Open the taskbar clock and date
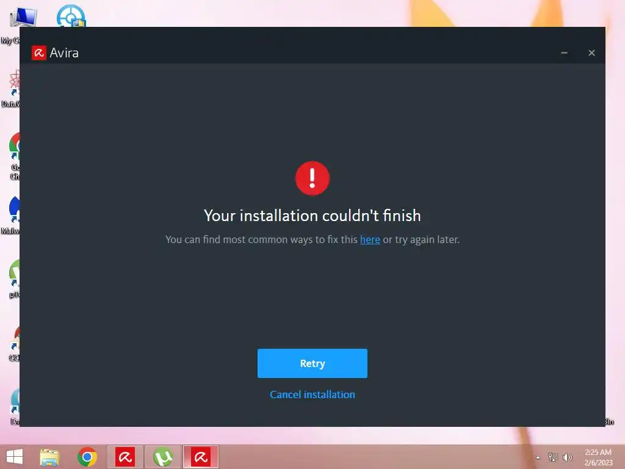Viewport: 625px width, 469px height. pyautogui.click(x=598, y=457)
